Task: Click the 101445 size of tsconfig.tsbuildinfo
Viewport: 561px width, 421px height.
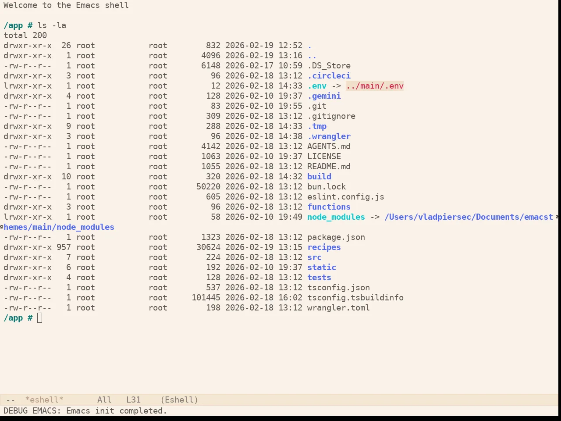Action: pyautogui.click(x=206, y=298)
